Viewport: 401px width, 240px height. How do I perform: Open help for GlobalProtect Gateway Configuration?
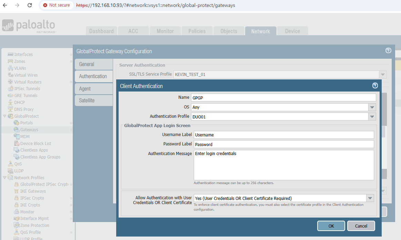click(x=388, y=50)
